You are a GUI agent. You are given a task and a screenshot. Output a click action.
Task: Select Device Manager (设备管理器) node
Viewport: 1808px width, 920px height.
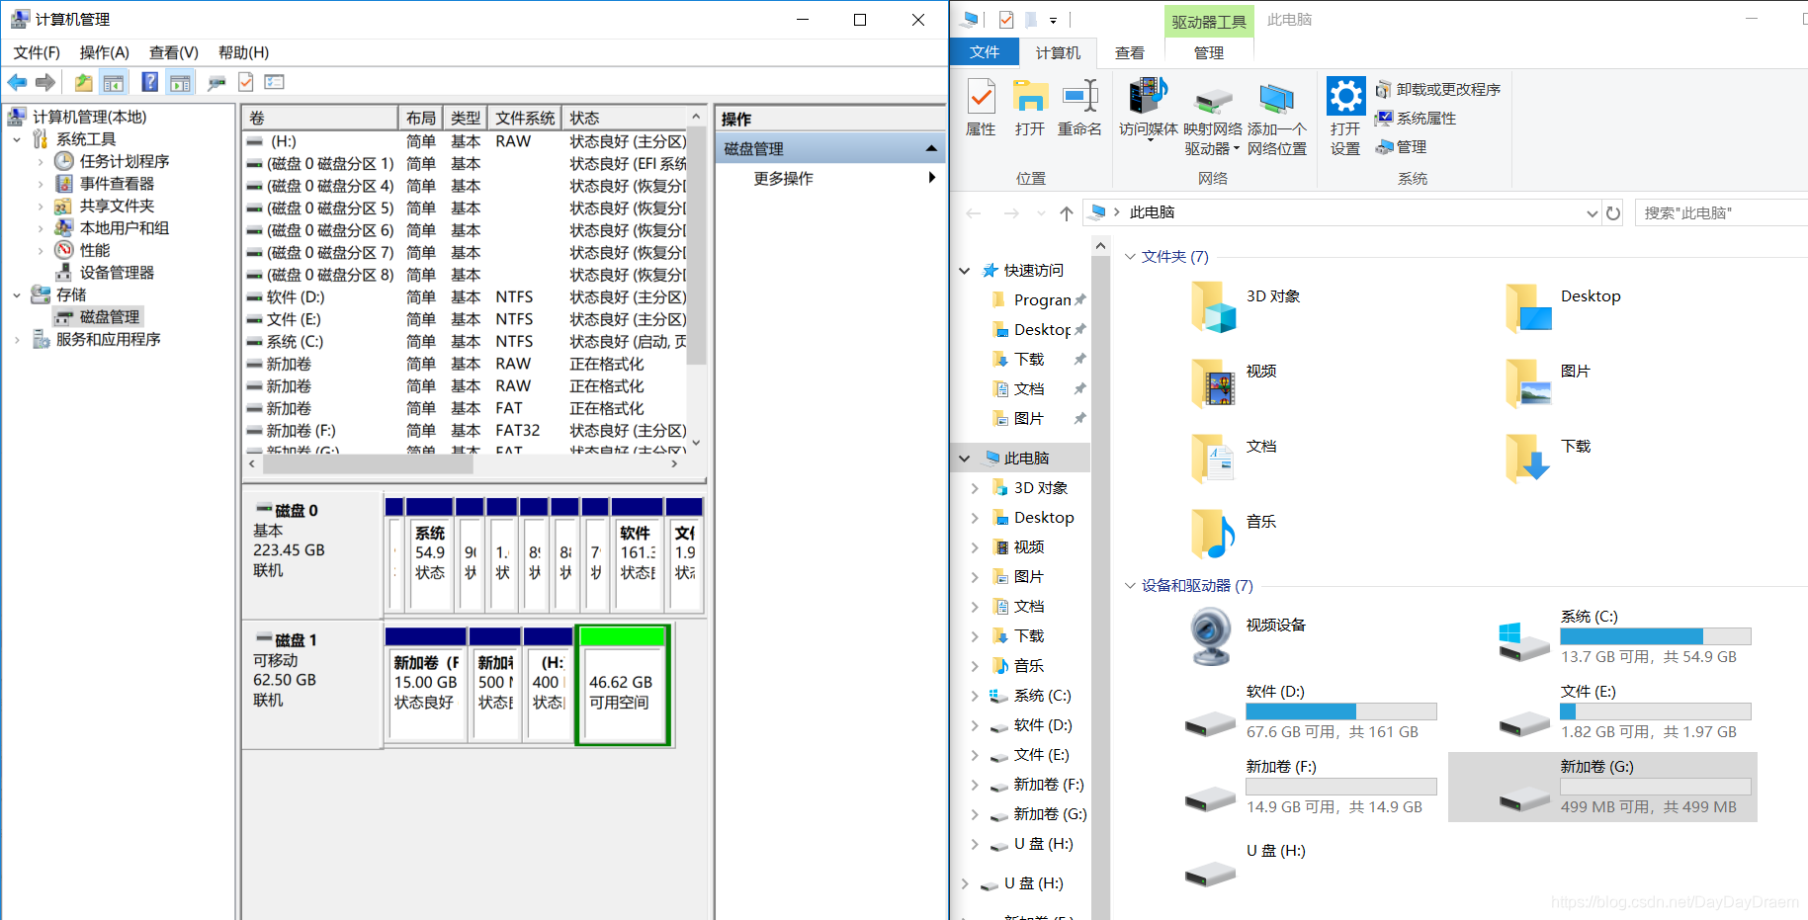[x=117, y=273]
